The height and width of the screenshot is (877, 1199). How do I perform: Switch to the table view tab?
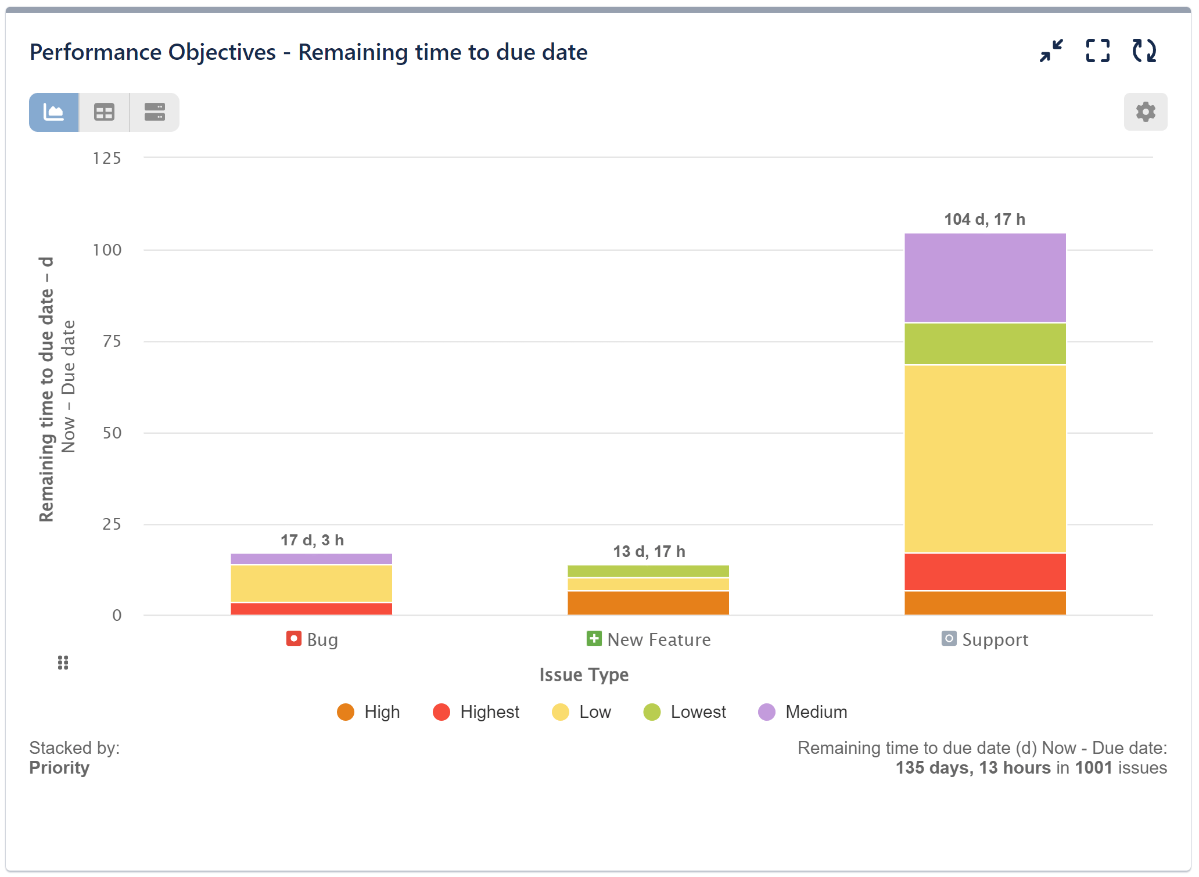pyautogui.click(x=103, y=112)
